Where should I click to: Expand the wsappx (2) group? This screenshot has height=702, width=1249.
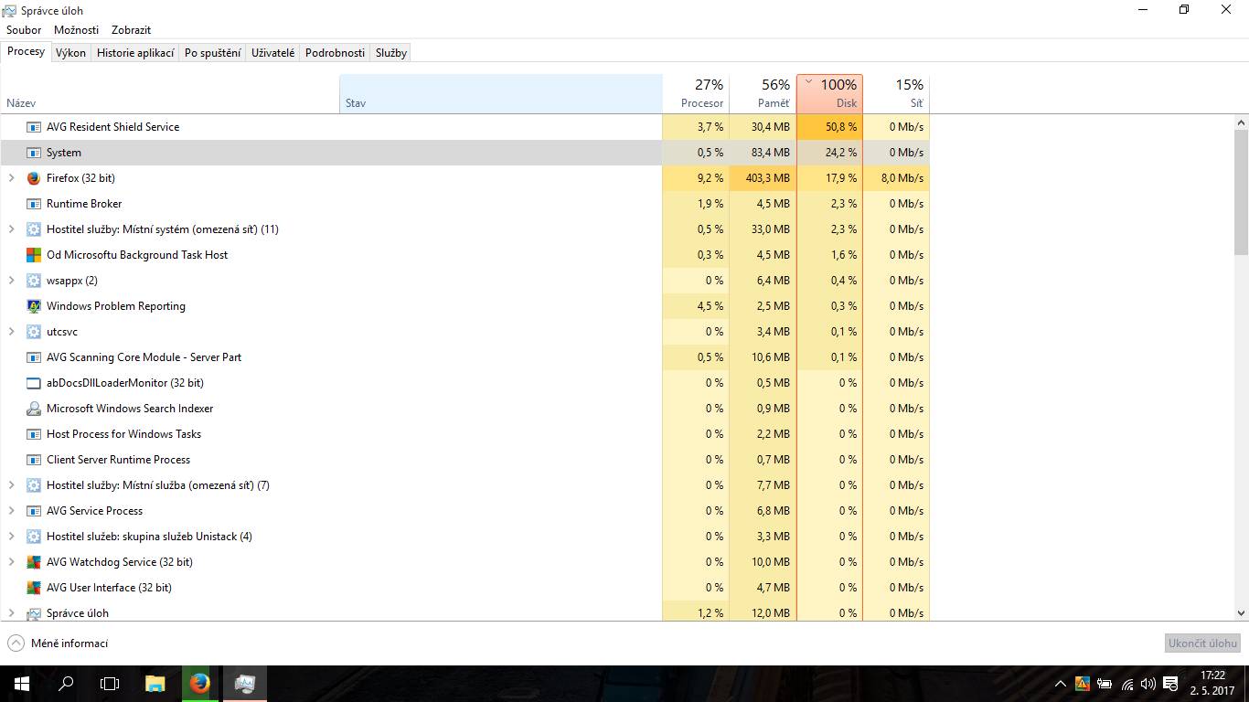click(11, 281)
